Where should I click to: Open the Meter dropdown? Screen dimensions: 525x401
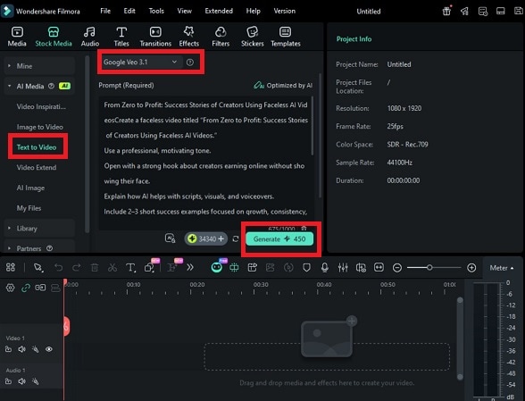502,268
